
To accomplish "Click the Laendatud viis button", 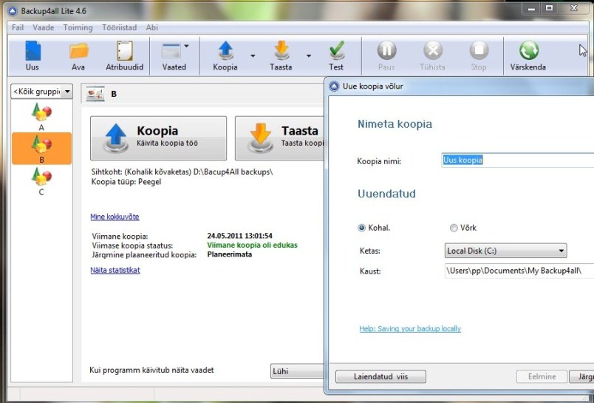I will coord(380,376).
